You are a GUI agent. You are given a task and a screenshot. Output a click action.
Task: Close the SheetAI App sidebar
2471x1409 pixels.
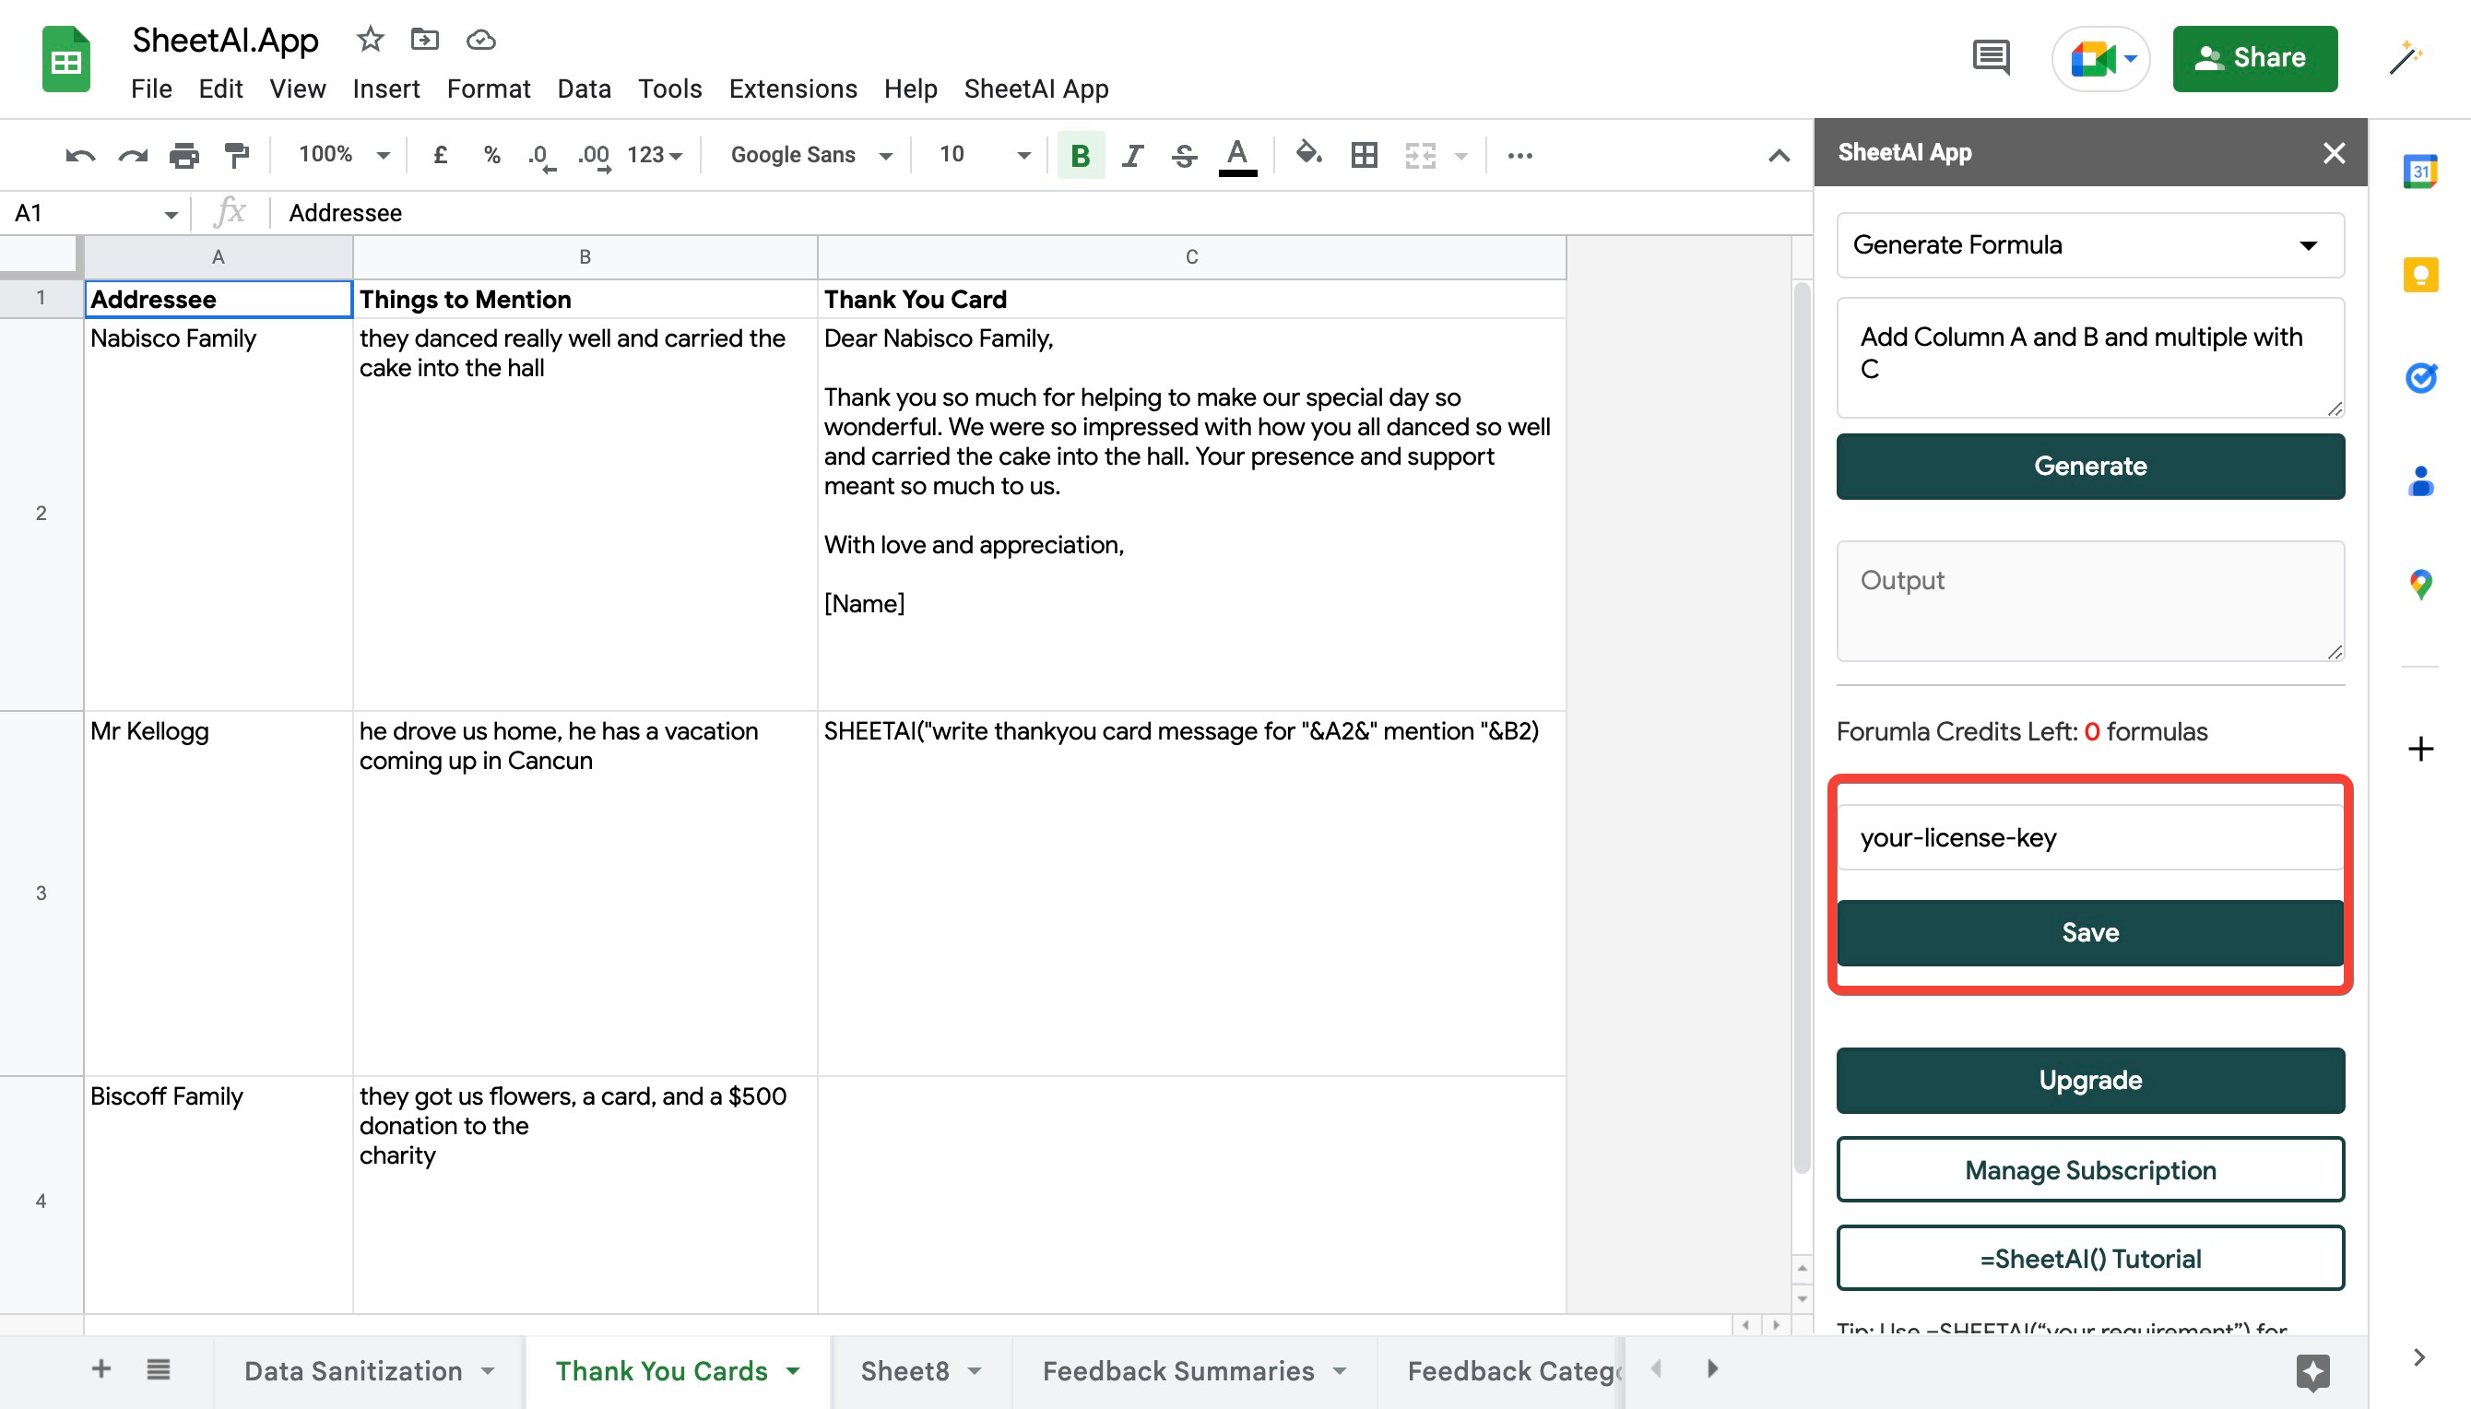click(2334, 153)
